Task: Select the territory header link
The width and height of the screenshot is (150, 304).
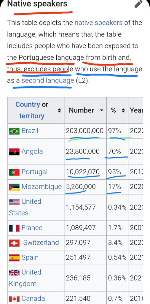Action: click(x=32, y=116)
